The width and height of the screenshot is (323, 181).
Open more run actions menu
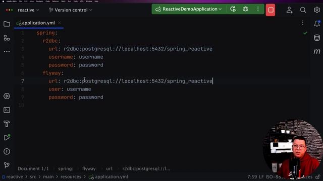[258, 9]
